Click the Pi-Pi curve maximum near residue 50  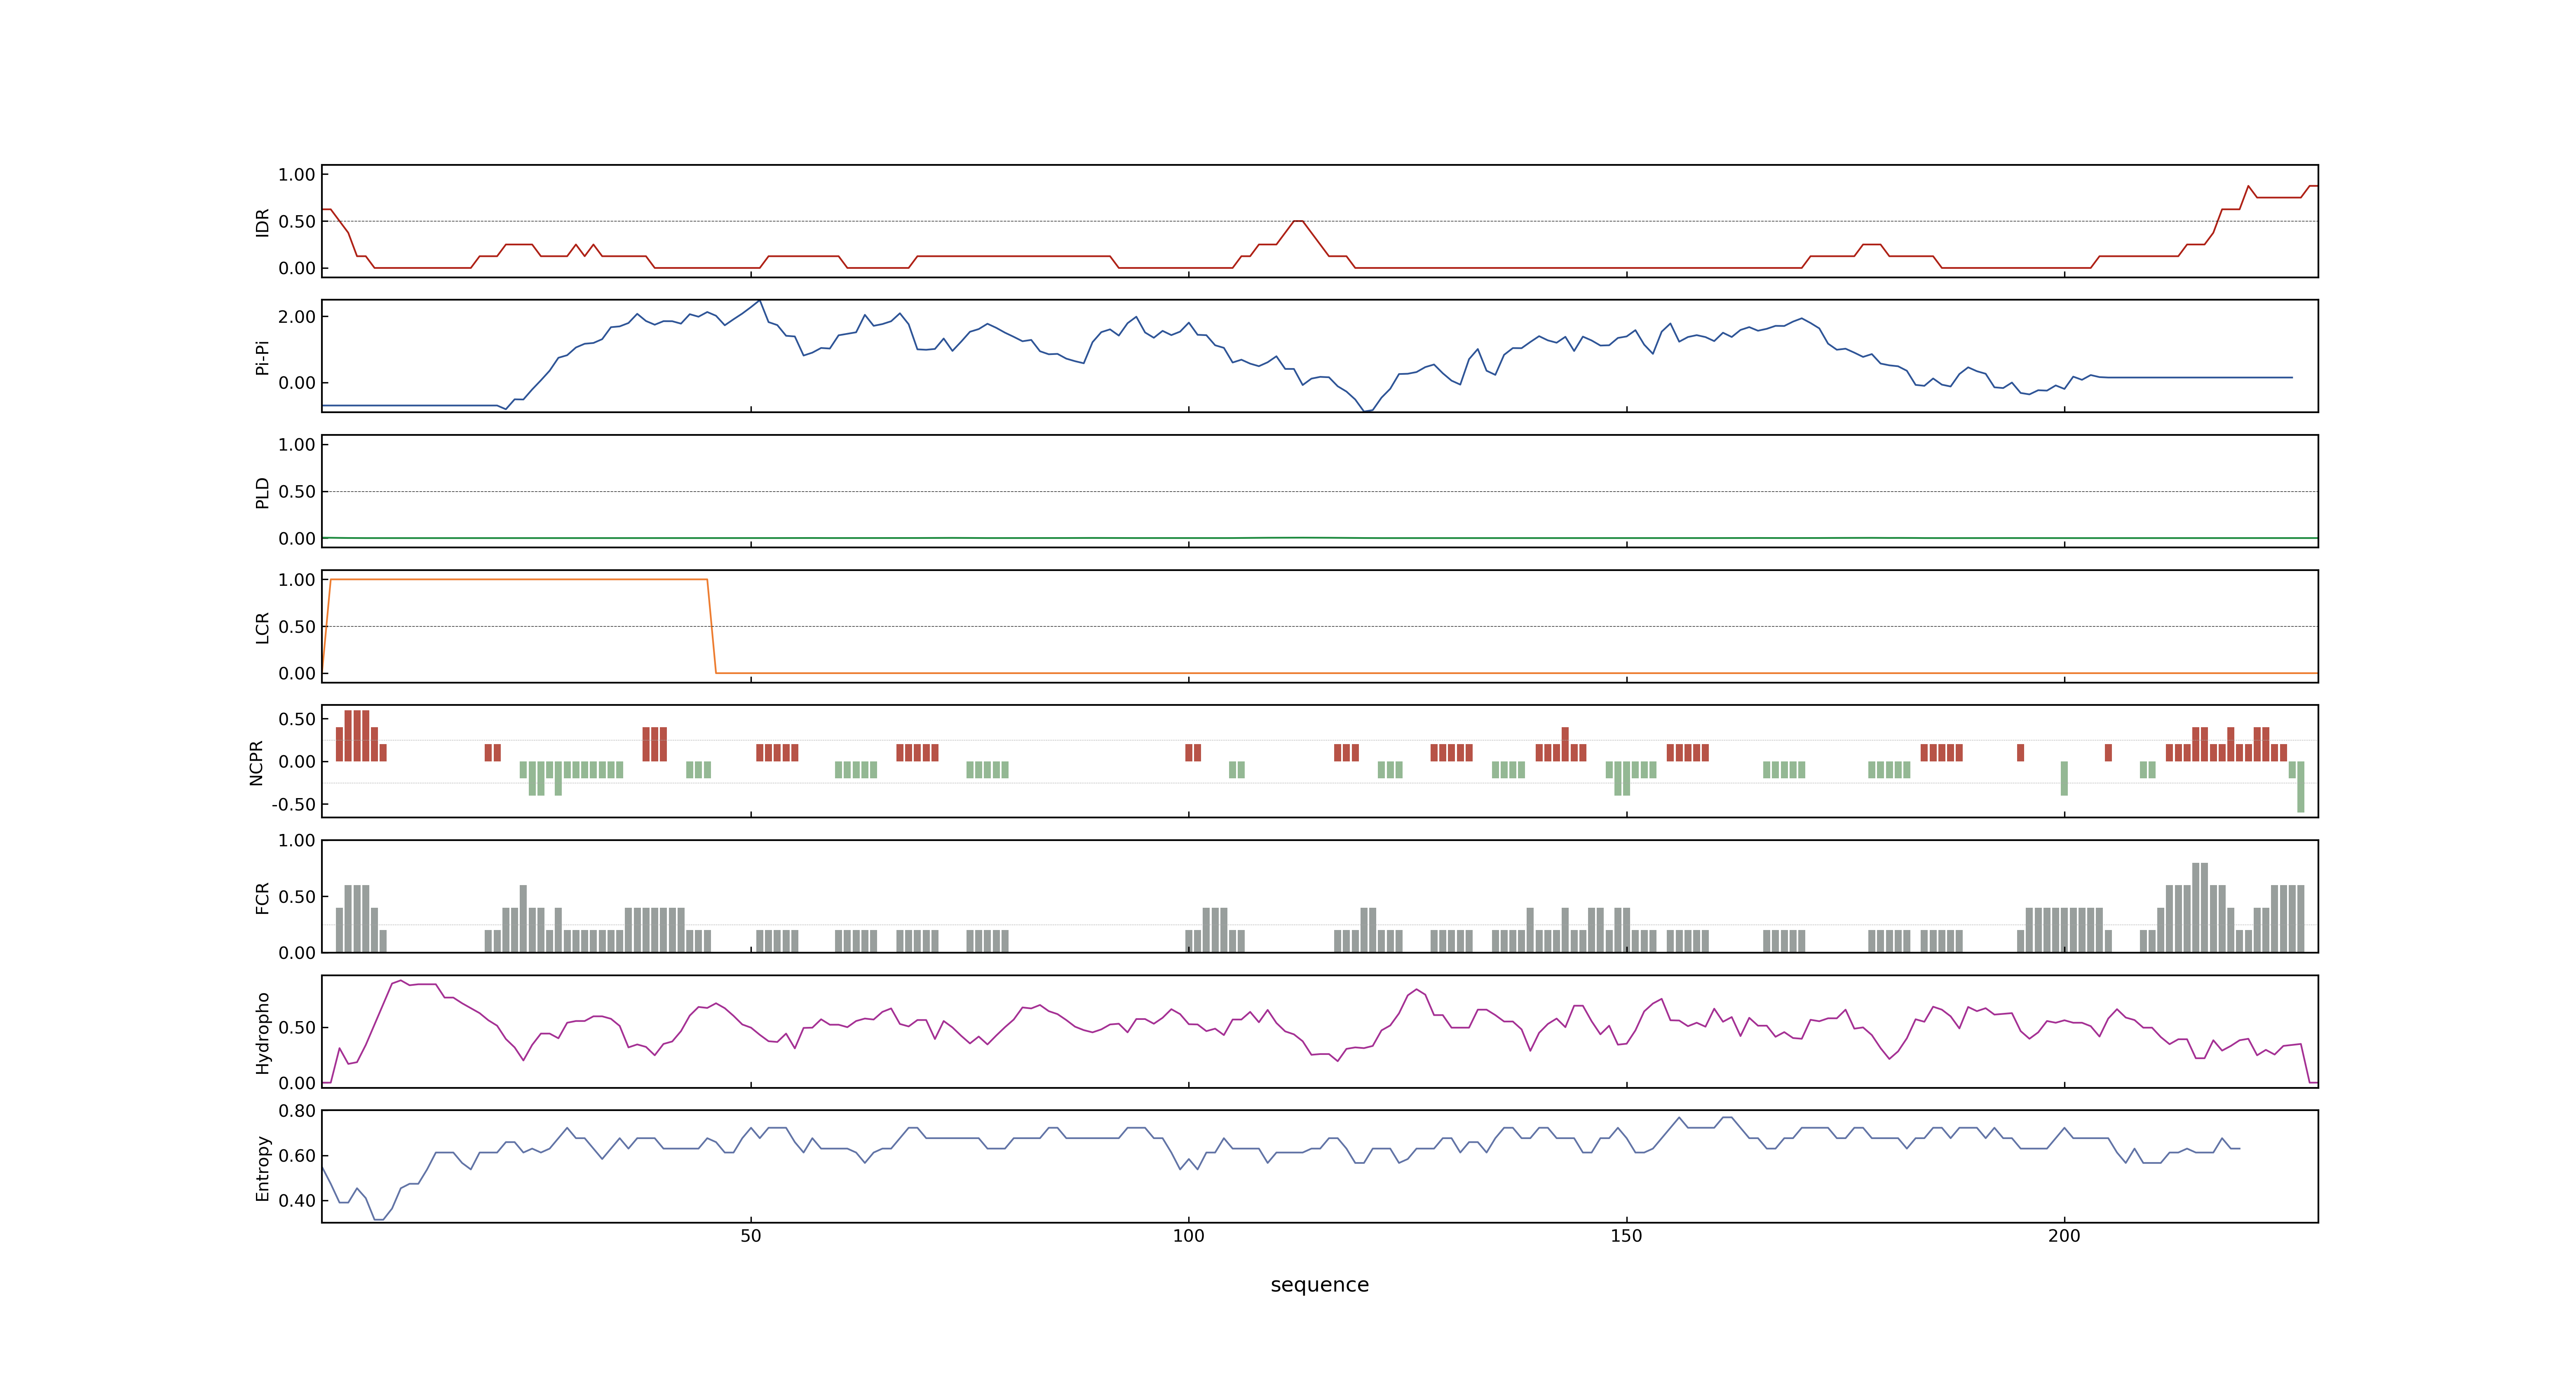click(760, 301)
